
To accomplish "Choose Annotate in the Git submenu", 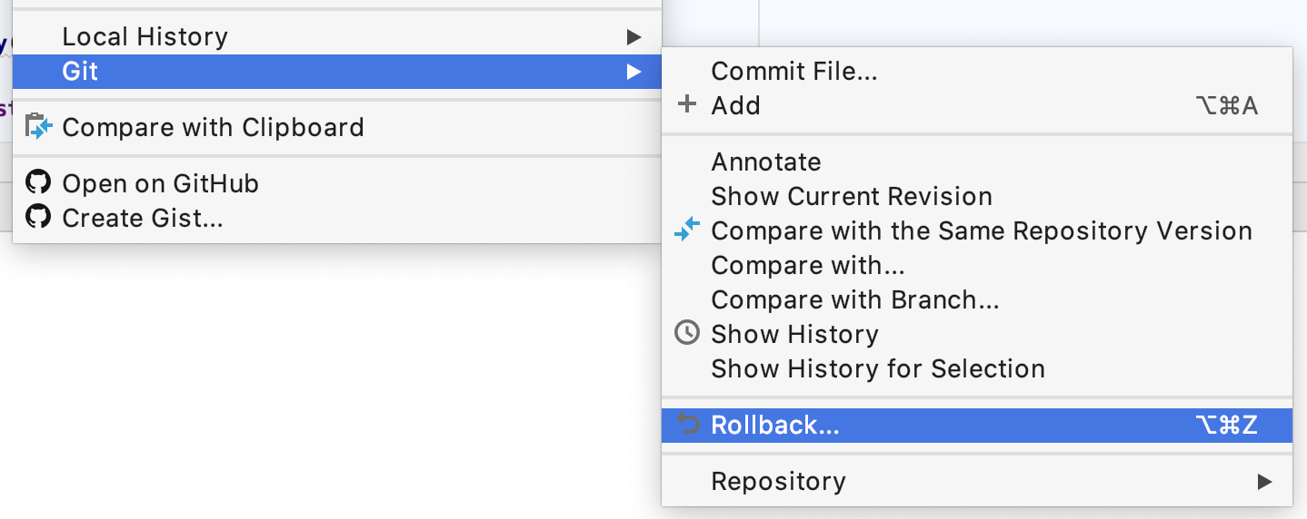I will 765,162.
